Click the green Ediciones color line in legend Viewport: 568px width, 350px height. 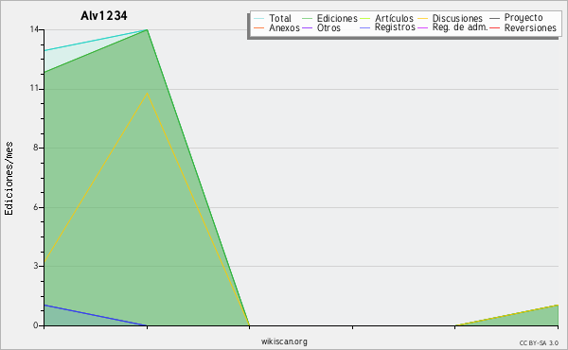coord(307,19)
